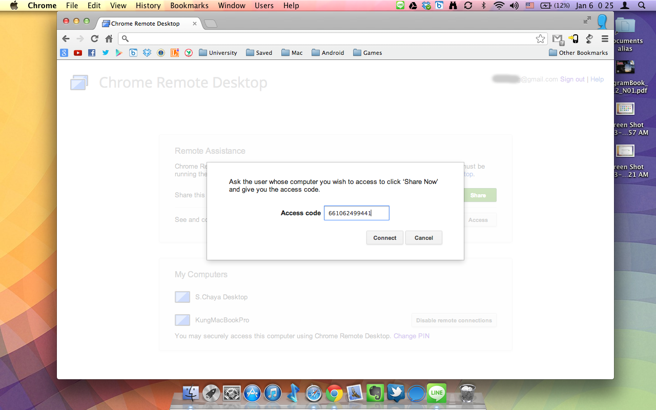656x410 pixels.
Task: Open LINE app in the Dock
Action: [x=437, y=393]
